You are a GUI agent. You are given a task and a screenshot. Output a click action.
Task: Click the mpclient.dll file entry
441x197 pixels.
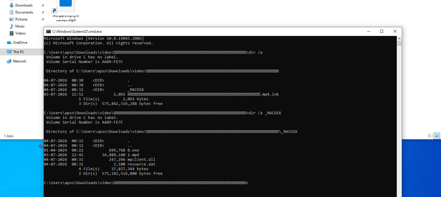click(x=141, y=159)
